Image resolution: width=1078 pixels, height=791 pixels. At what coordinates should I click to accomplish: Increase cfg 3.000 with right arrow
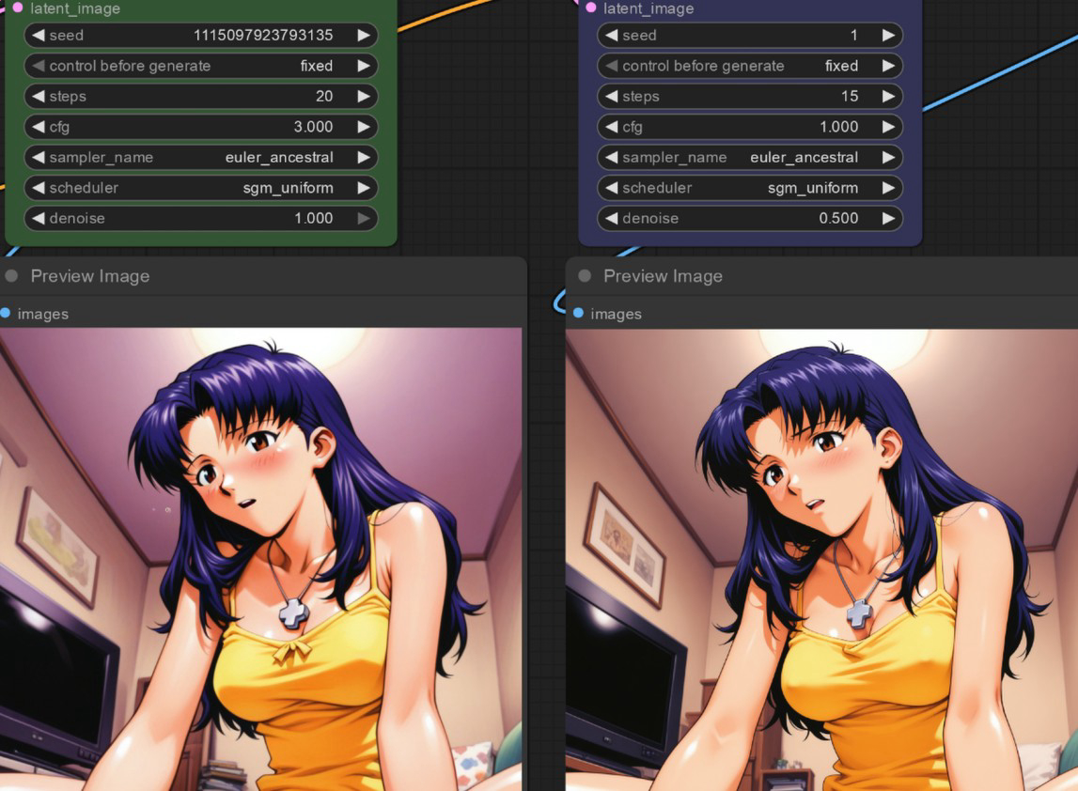click(x=364, y=127)
